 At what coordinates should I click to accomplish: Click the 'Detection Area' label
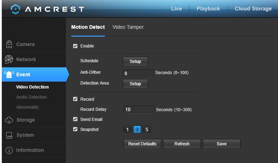click(x=94, y=83)
